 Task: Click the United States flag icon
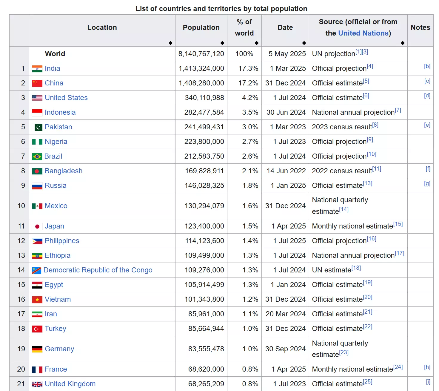[x=37, y=98]
